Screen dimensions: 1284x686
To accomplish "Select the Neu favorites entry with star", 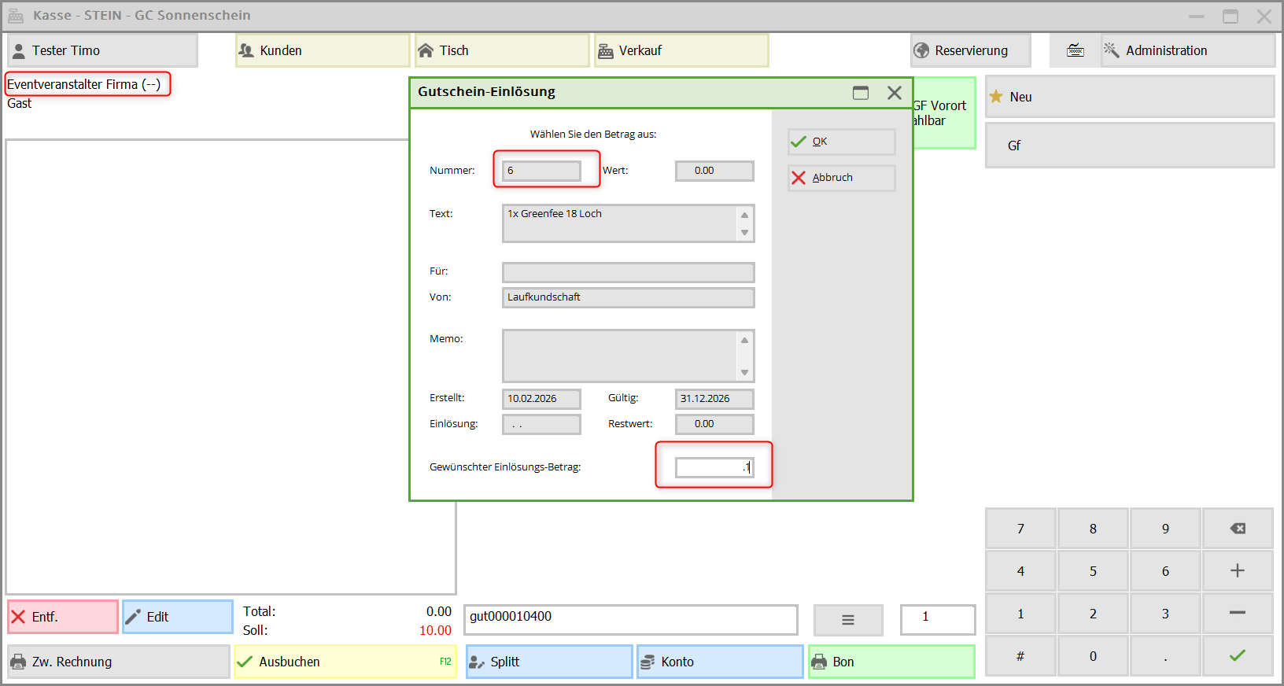I will (1129, 97).
